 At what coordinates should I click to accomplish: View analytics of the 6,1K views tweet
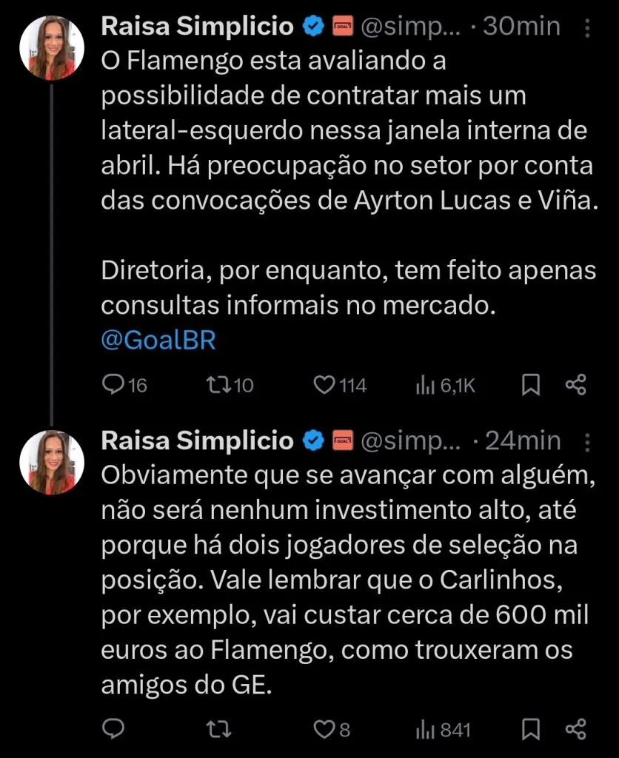point(425,385)
